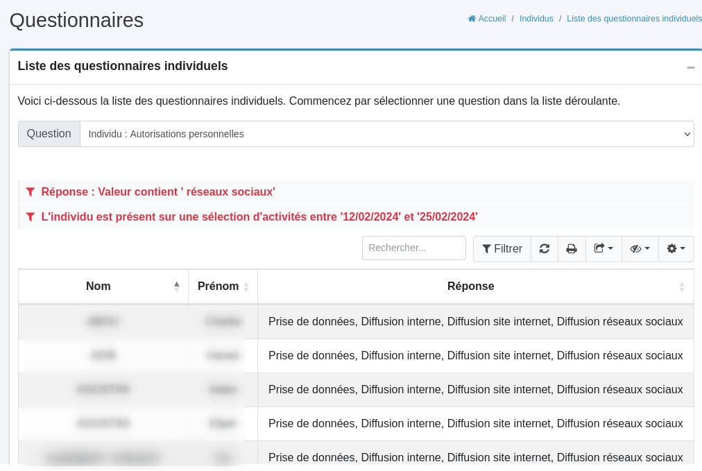Click the print icon button

tap(572, 249)
